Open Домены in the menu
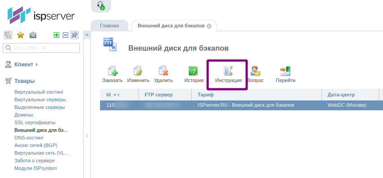This screenshot has width=383, height=178. pyautogui.click(x=24, y=115)
